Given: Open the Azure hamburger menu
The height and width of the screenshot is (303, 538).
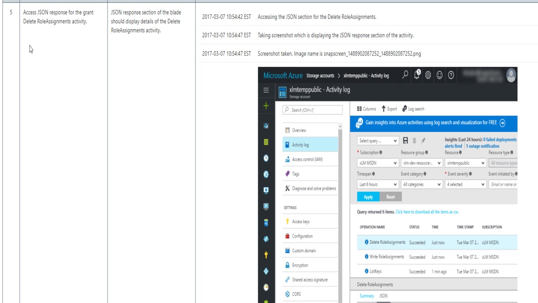Looking at the screenshot, I should pos(266,90).
